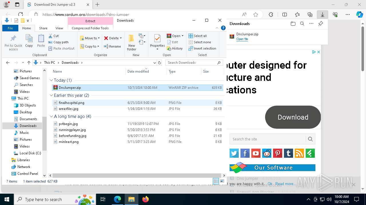Image resolution: width=366 pixels, height=205 pixels.
Task: Click the large Download button on page
Action: tap(293, 117)
